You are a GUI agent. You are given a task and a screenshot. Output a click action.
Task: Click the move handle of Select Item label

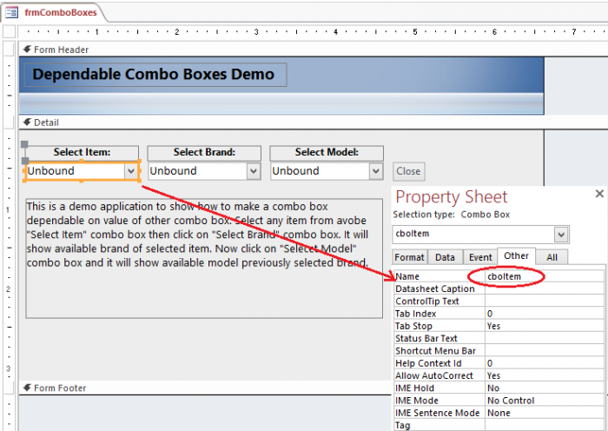pos(24,145)
